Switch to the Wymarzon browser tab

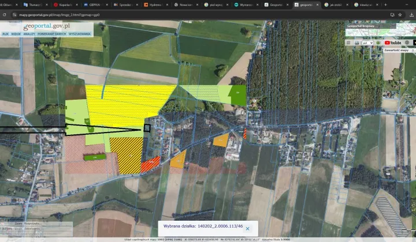[246, 4]
